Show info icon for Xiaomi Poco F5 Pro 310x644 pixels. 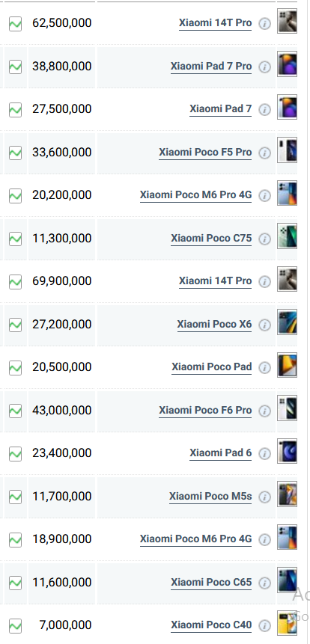(265, 153)
